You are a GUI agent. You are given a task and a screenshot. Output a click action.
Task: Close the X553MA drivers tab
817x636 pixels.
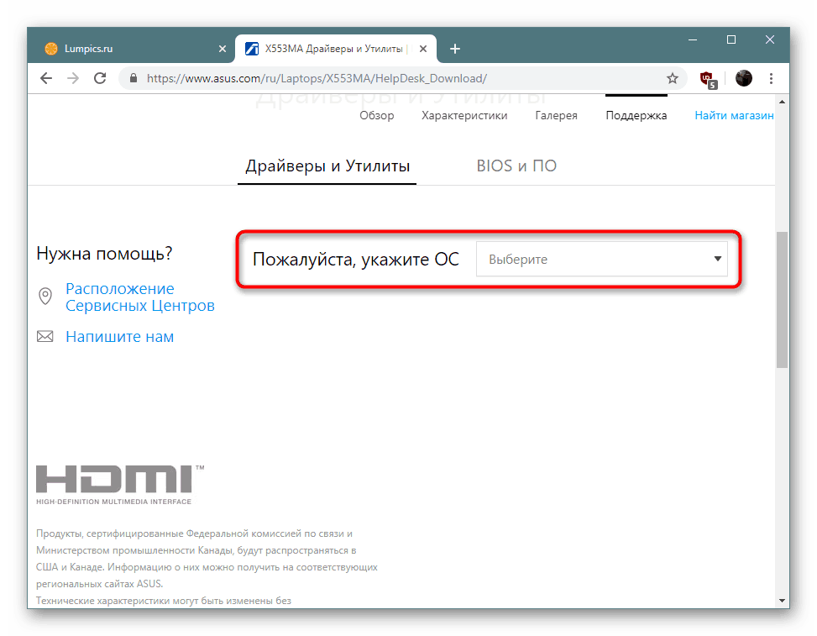[423, 49]
